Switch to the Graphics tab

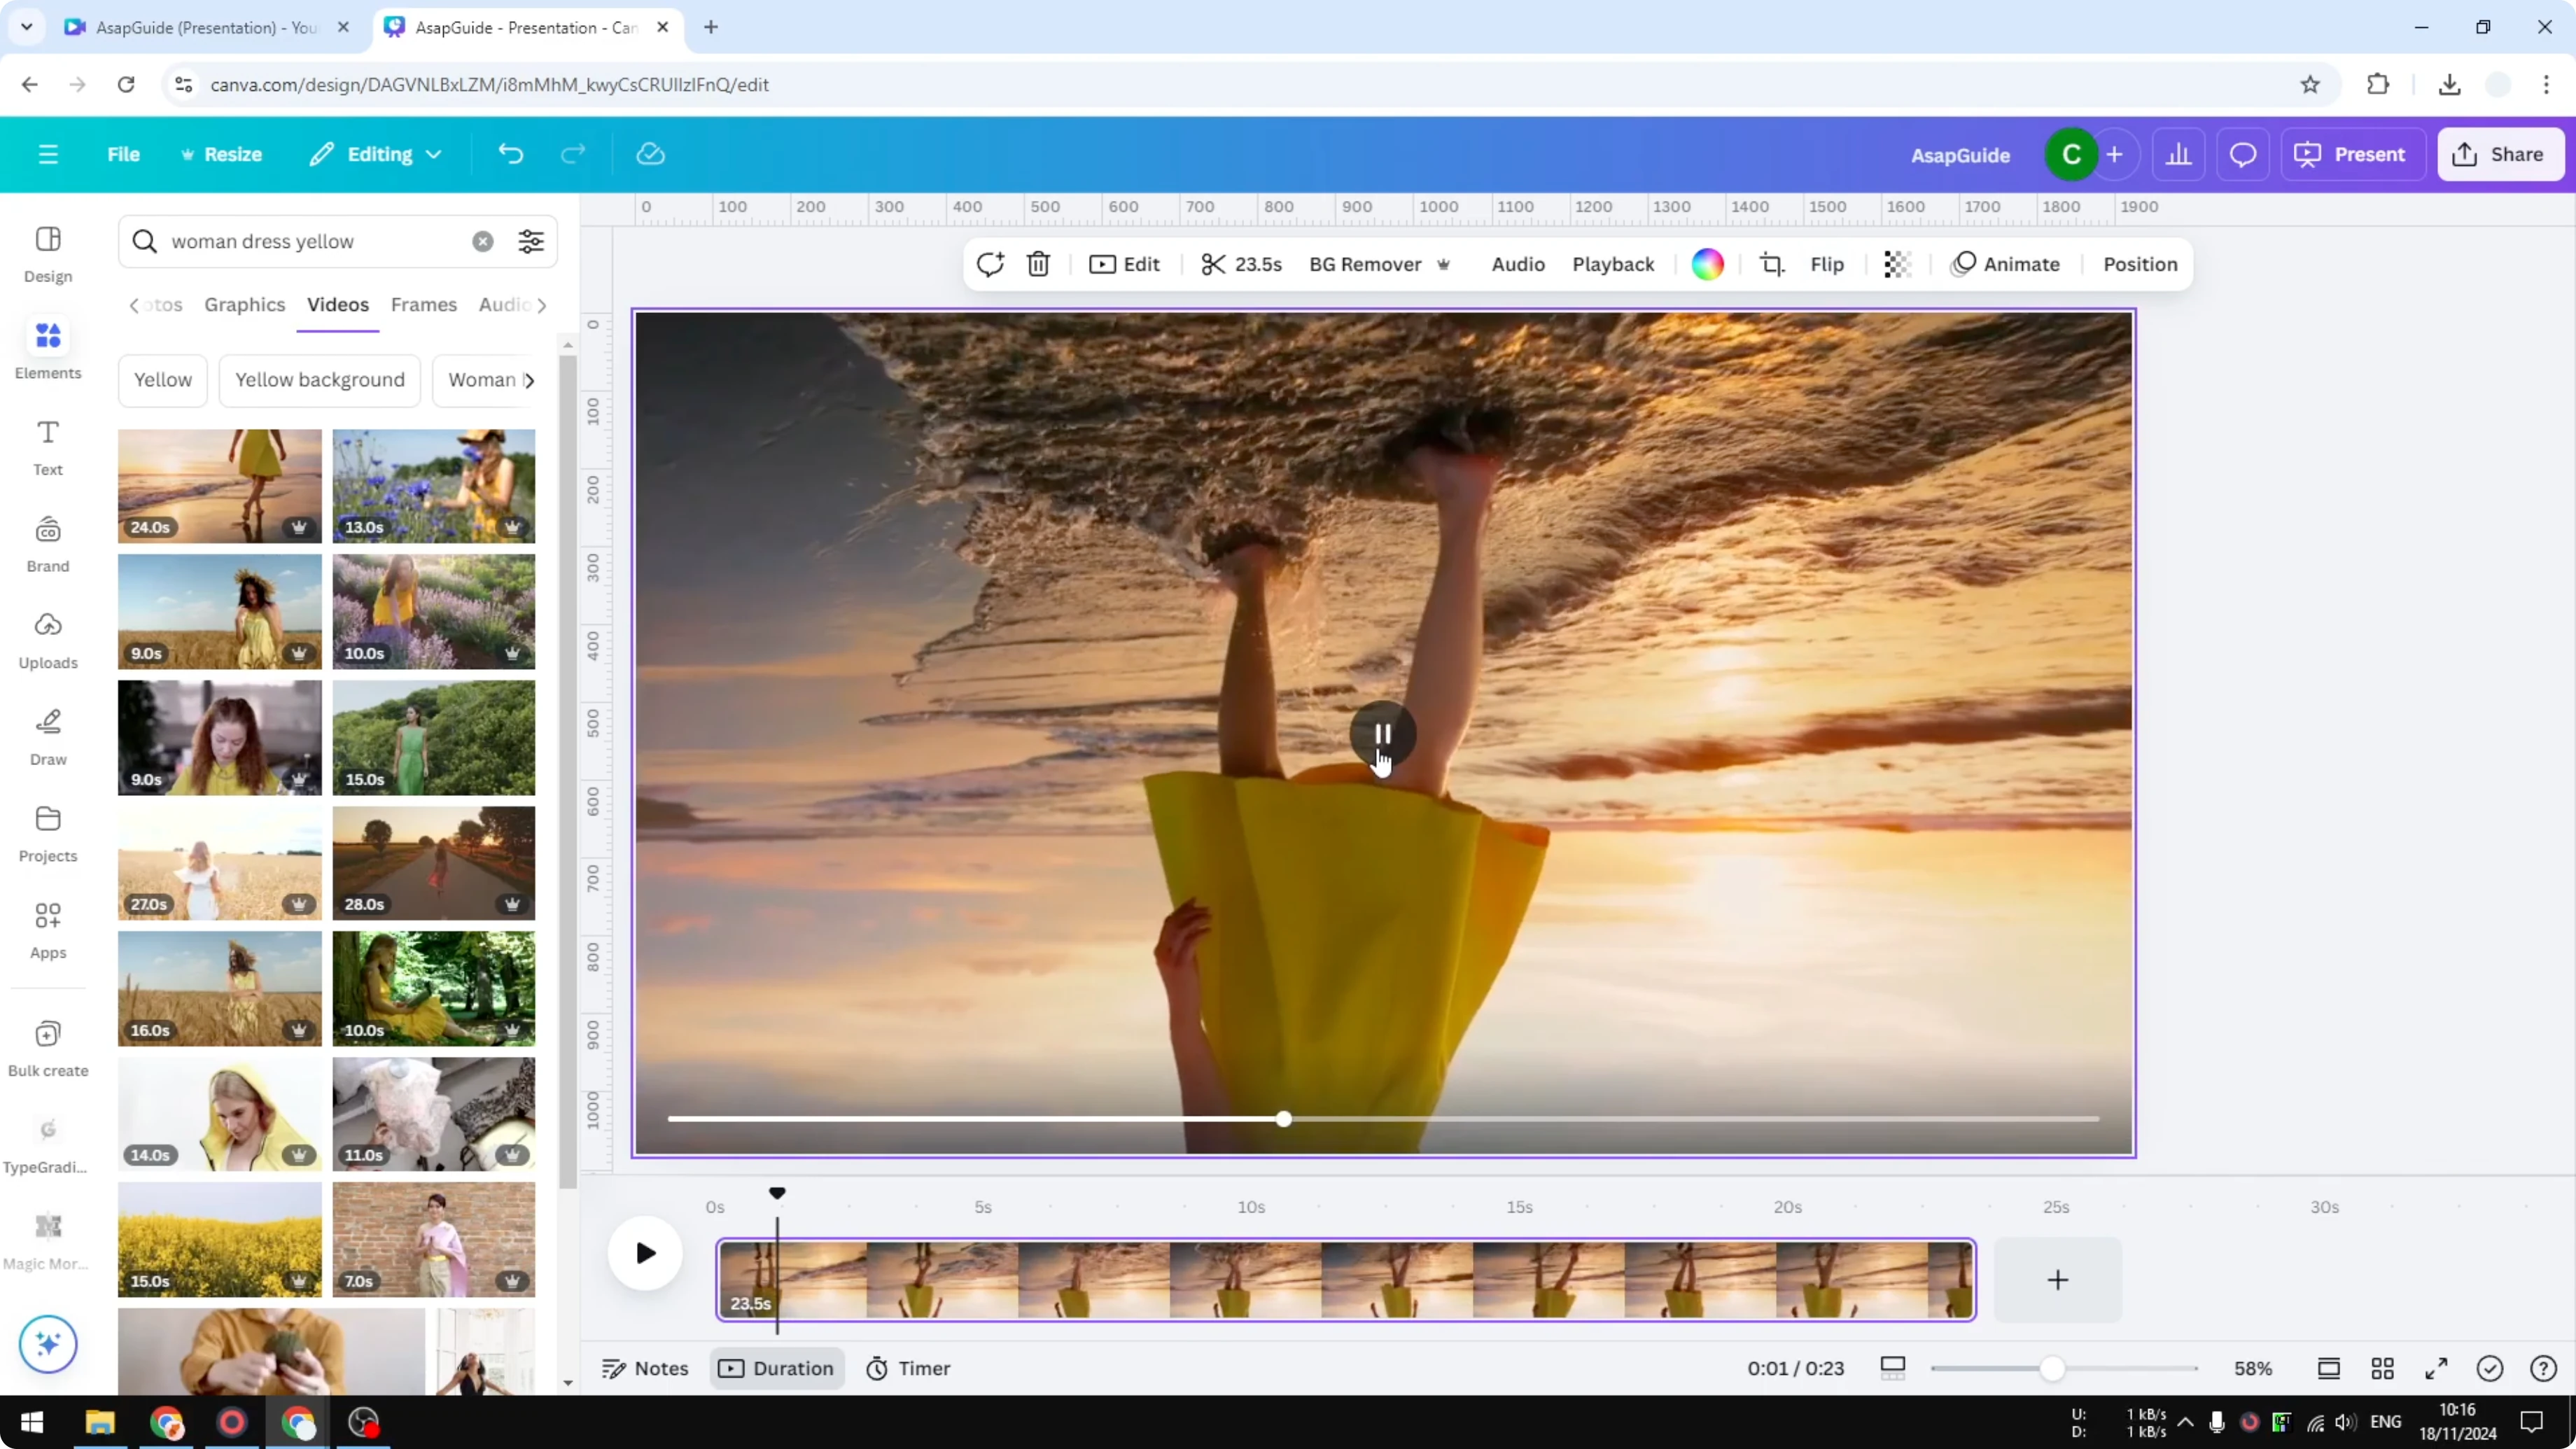[245, 305]
